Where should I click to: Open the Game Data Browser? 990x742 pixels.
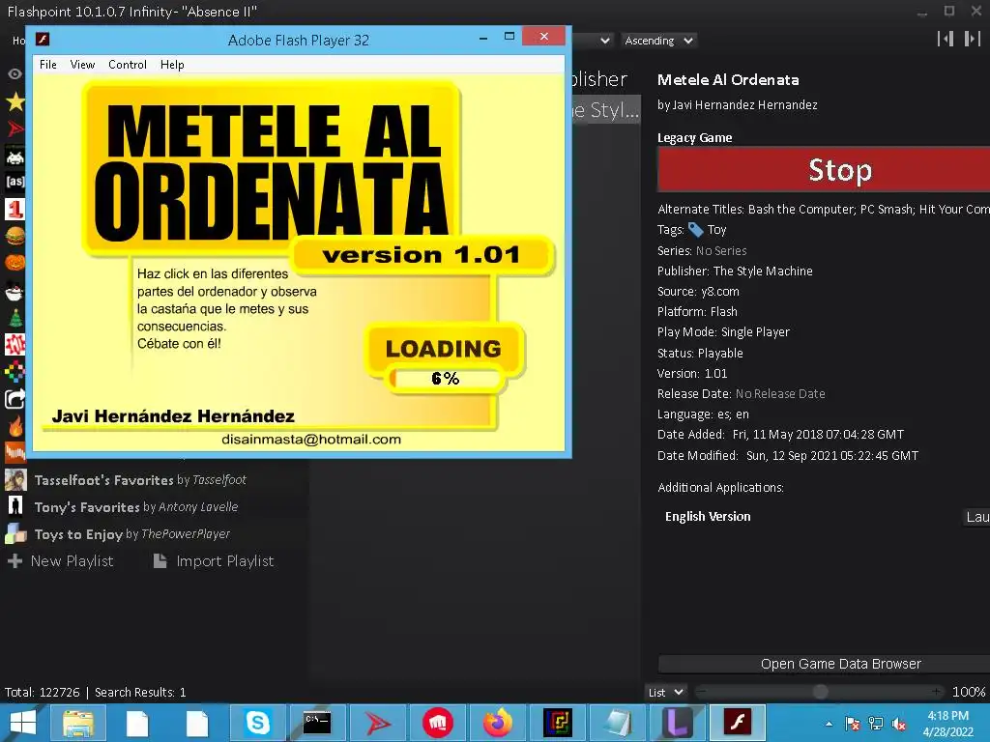[824, 664]
